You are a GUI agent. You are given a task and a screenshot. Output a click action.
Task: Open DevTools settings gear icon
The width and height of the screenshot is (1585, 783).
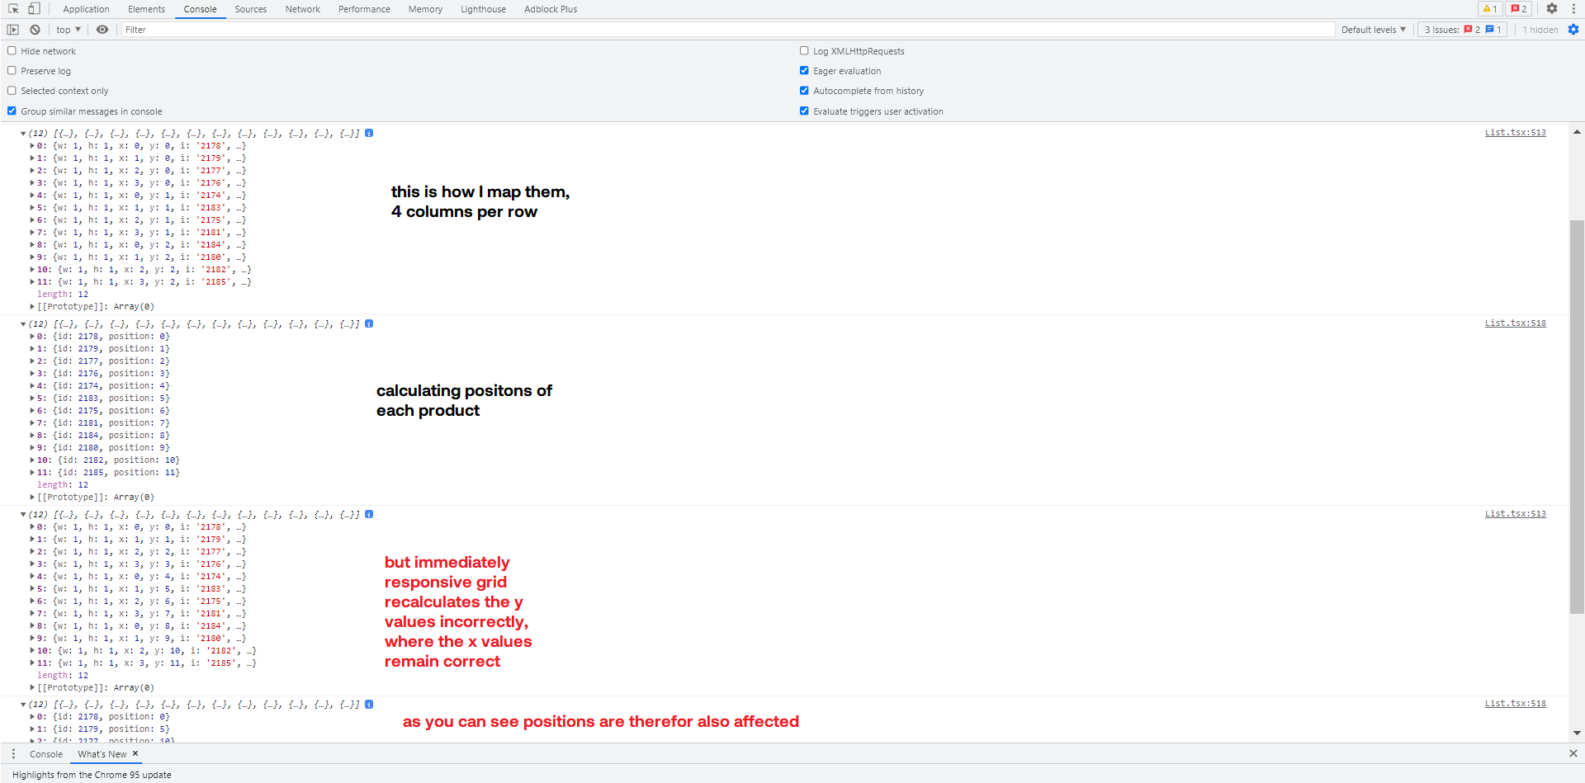click(1552, 9)
